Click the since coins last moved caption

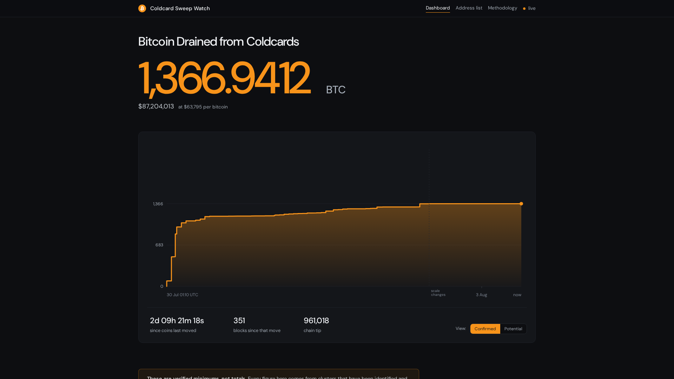[x=173, y=331]
